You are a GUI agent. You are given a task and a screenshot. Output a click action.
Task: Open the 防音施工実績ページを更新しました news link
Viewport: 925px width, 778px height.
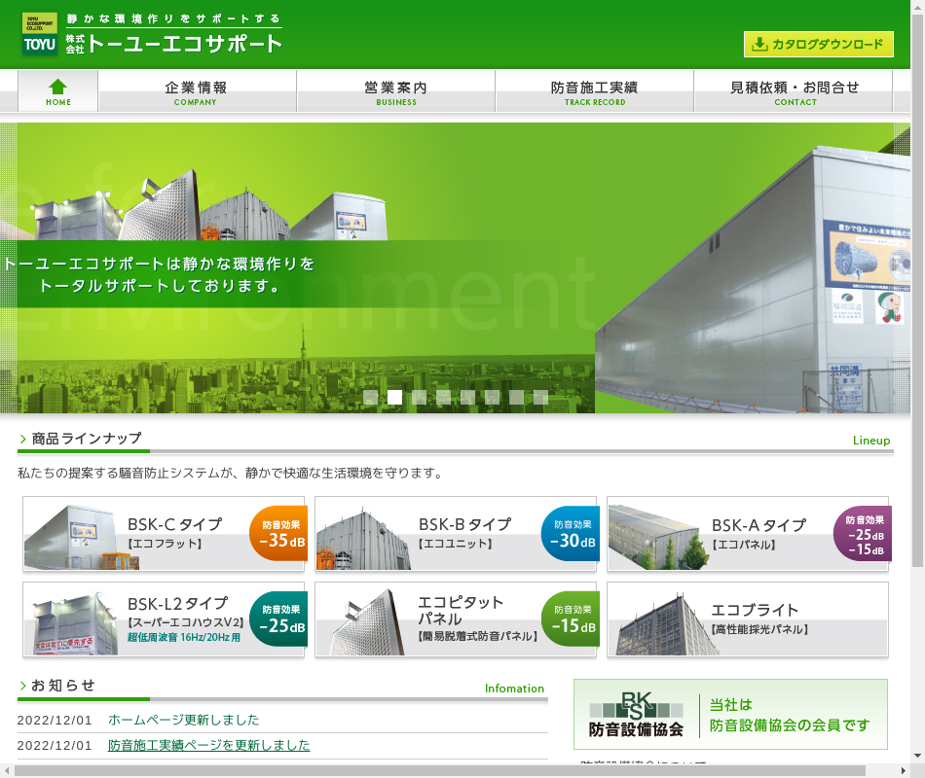[x=208, y=746]
